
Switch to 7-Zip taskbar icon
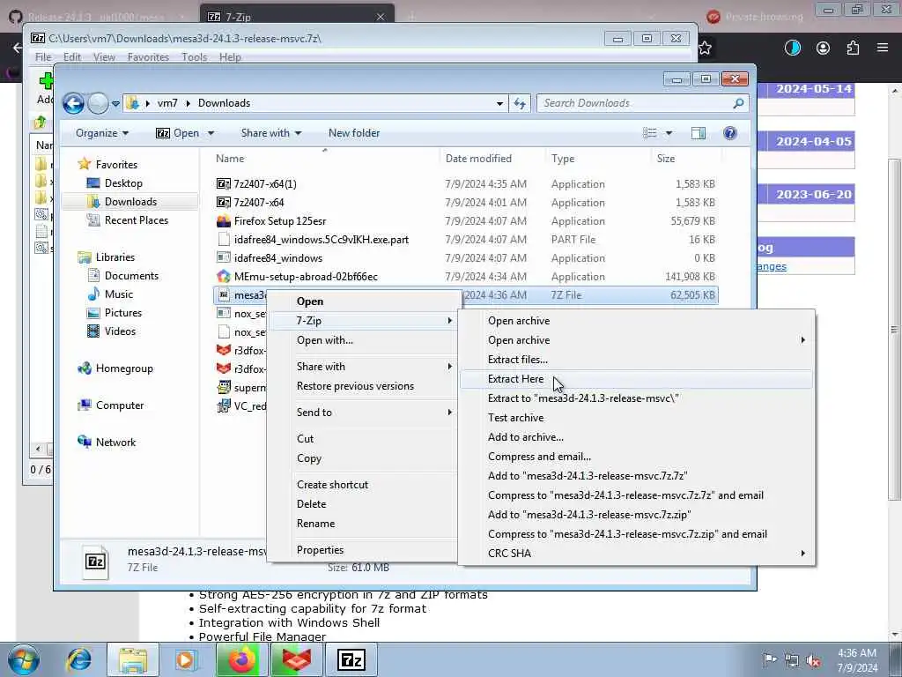pos(351,659)
